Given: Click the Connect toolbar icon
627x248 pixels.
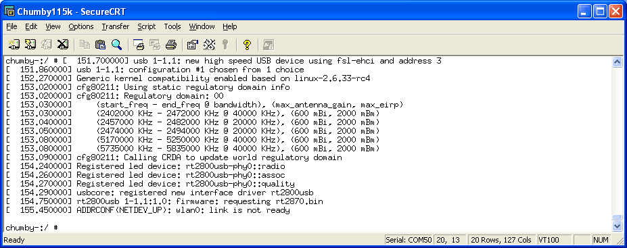Looking at the screenshot, I should 14,45.
